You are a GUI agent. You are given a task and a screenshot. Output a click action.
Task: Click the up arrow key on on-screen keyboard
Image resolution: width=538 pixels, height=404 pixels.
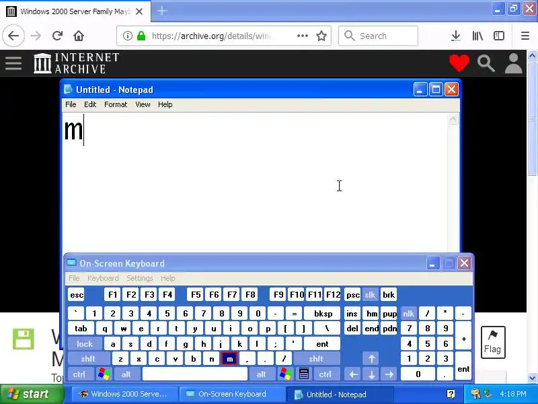pos(371,359)
